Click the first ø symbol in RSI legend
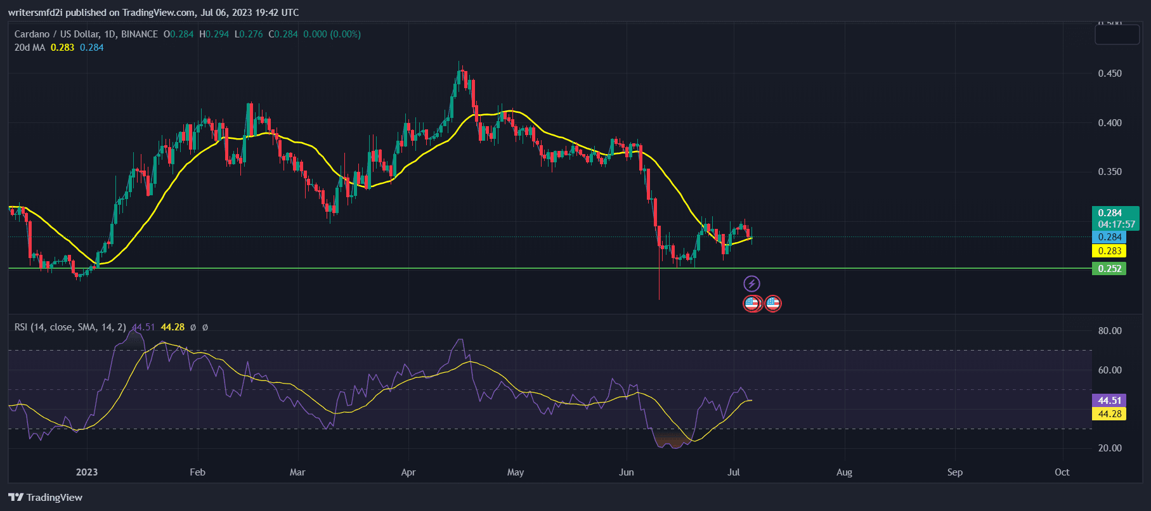This screenshot has width=1151, height=511. [193, 327]
